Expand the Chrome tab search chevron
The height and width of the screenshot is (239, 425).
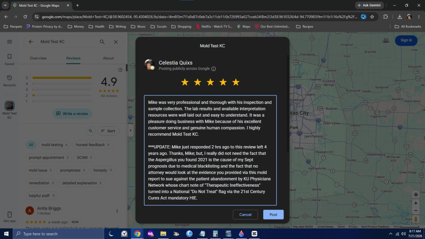5,5
